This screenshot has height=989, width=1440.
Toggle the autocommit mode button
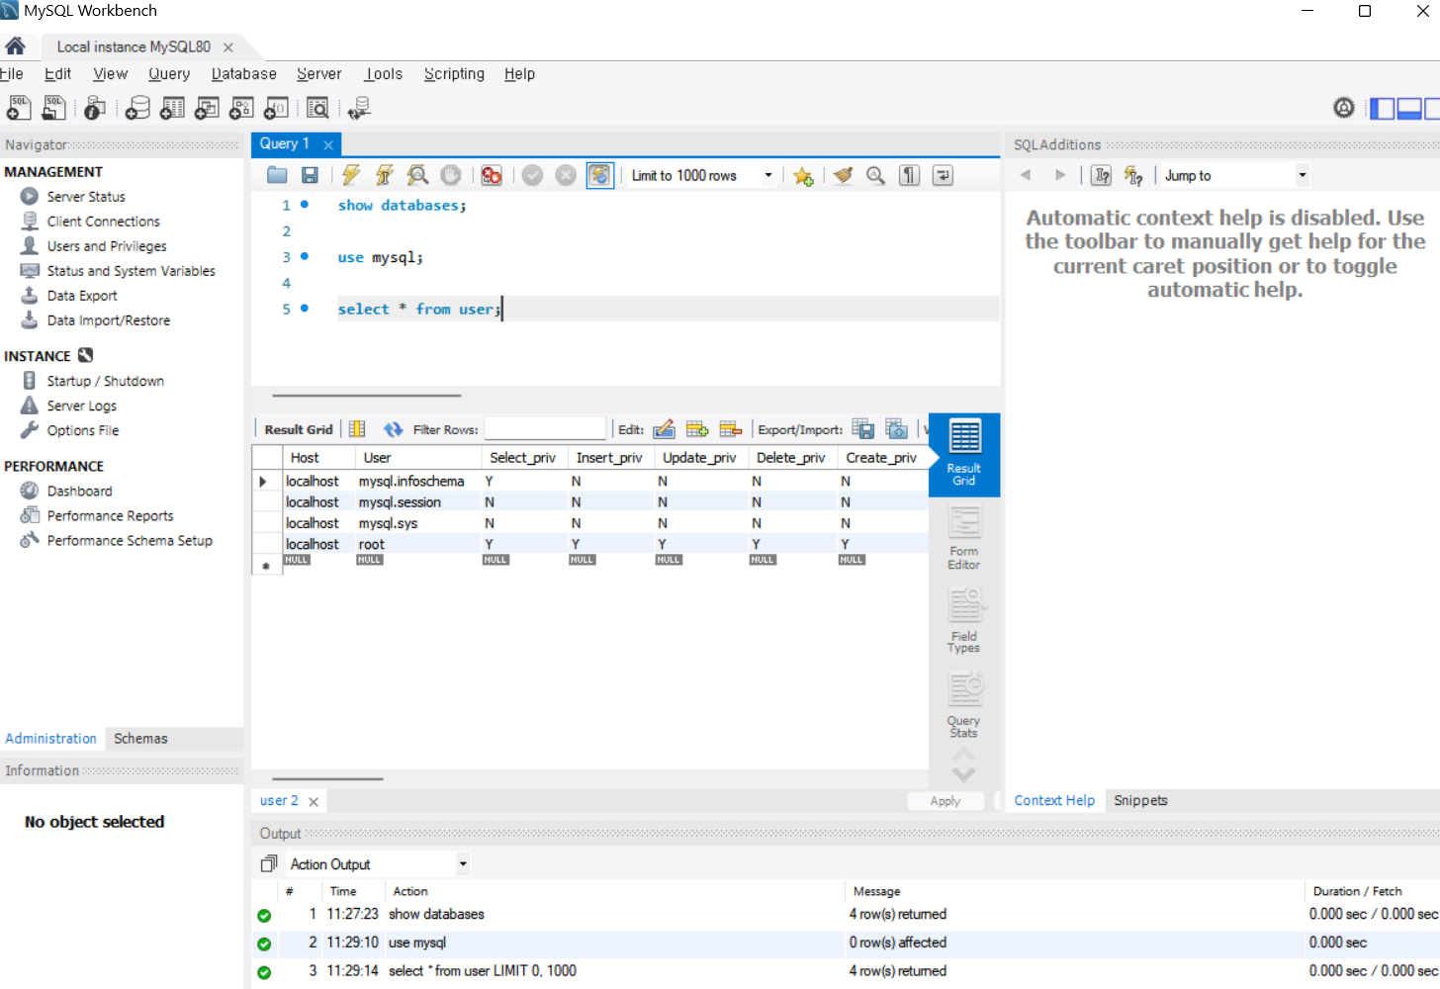pyautogui.click(x=599, y=175)
